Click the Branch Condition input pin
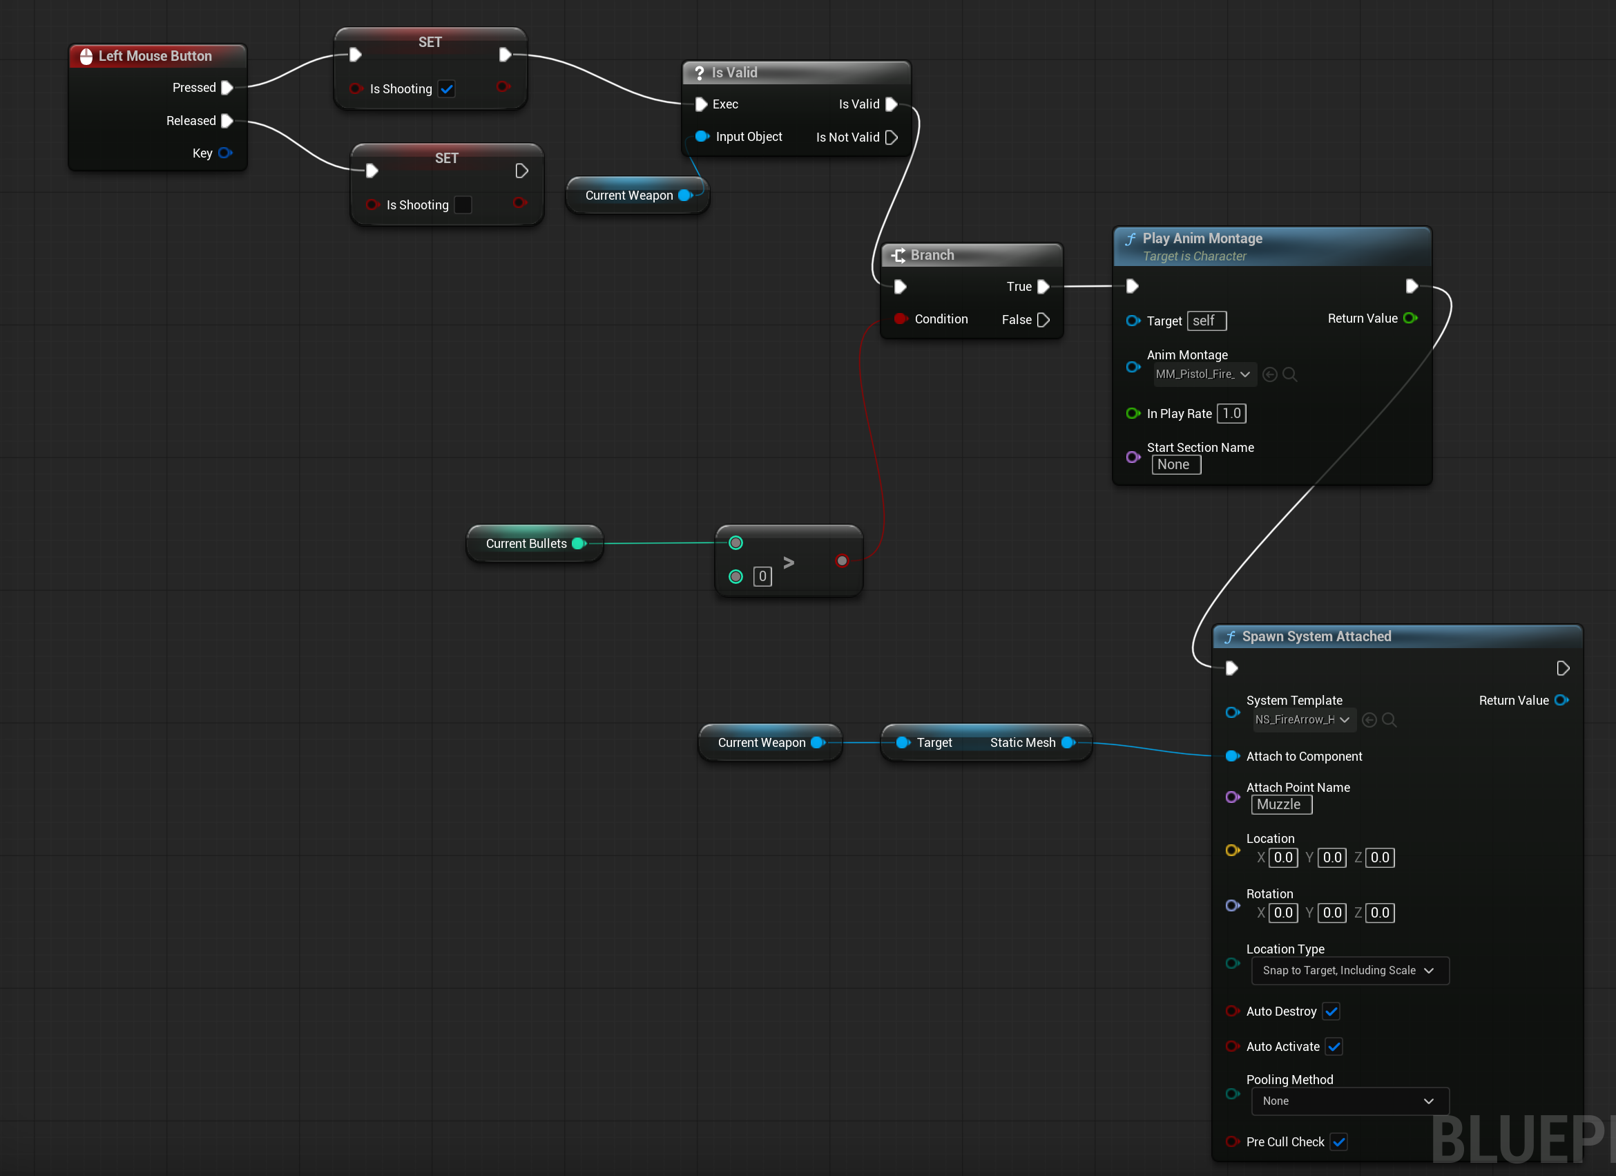This screenshot has width=1616, height=1176. (x=900, y=319)
